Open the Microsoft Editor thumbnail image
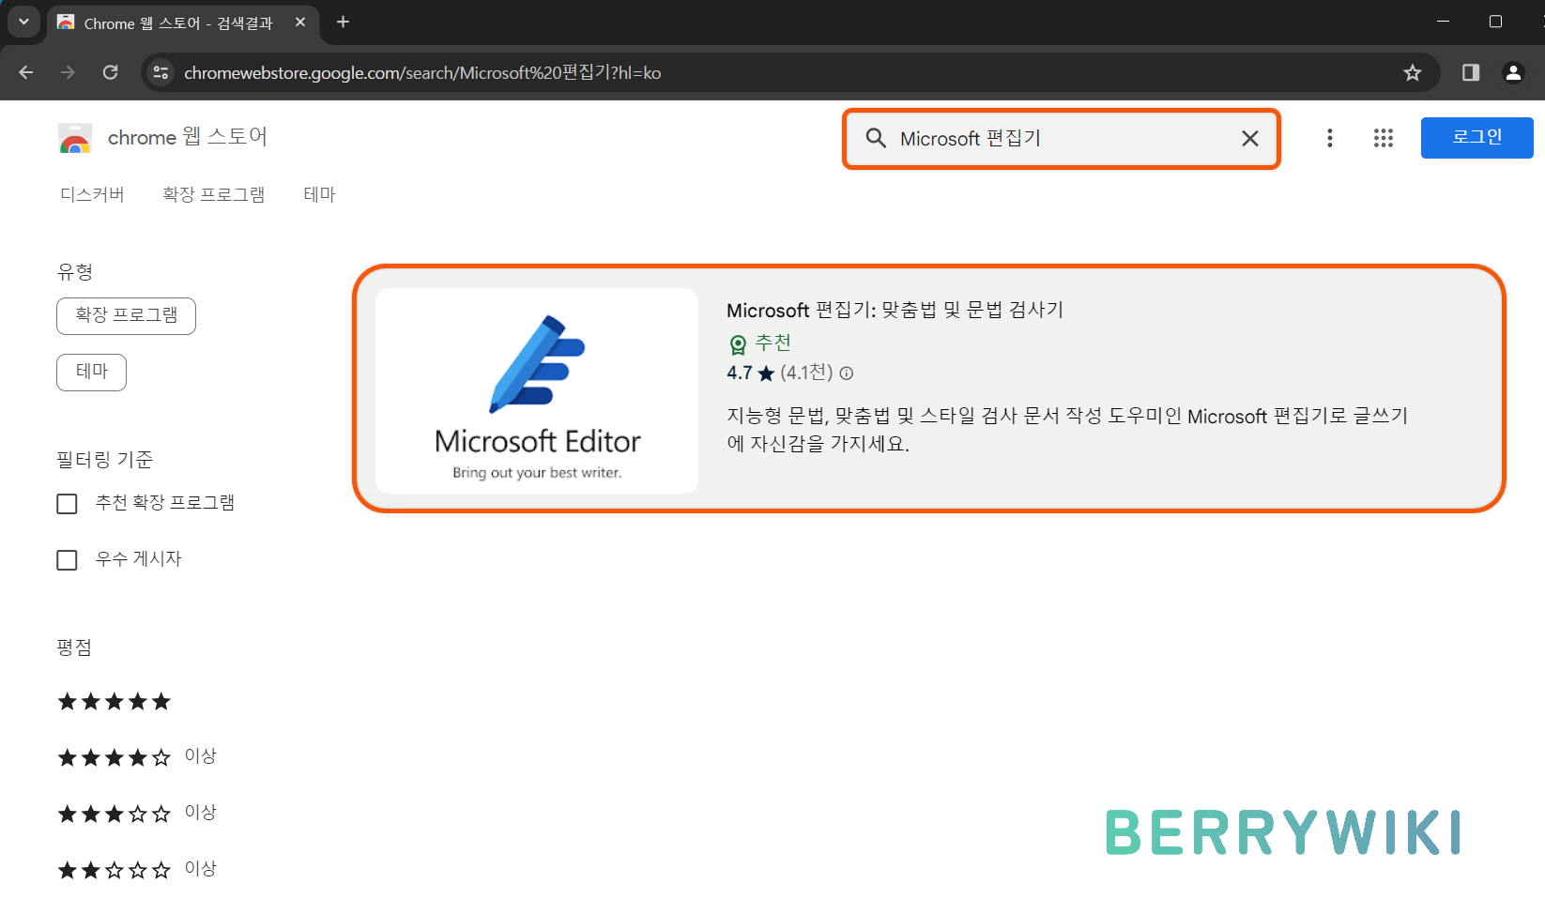 pos(537,390)
